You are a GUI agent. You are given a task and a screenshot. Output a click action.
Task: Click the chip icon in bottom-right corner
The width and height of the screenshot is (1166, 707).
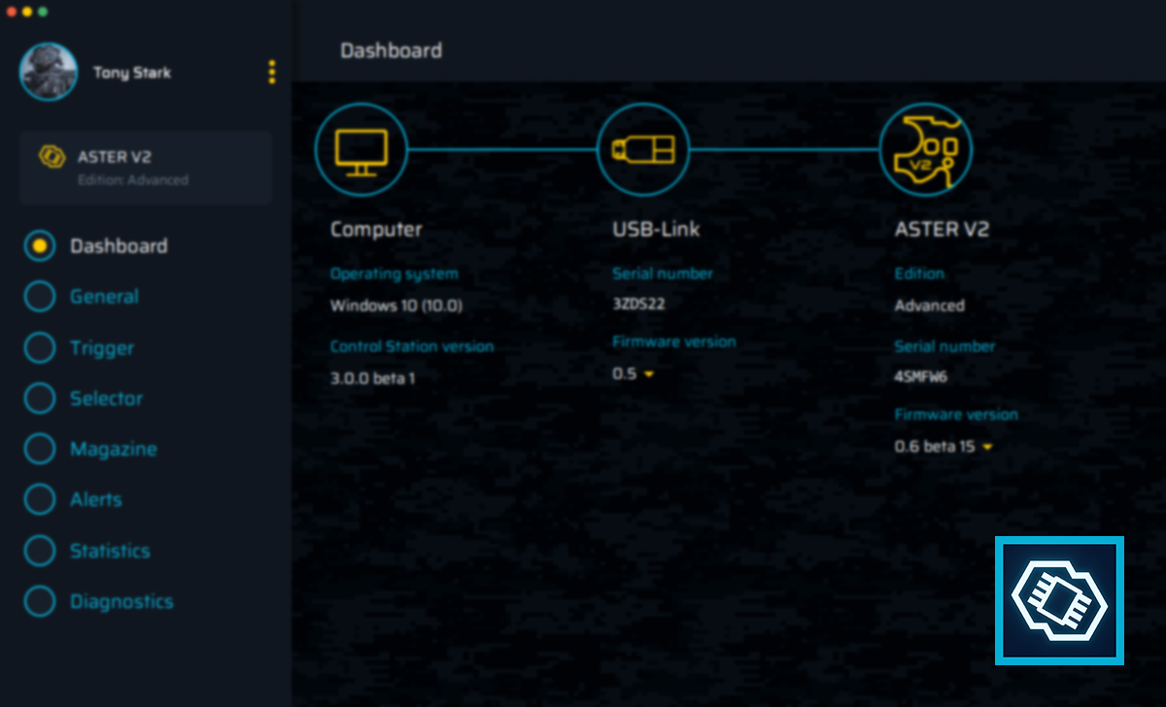tap(1059, 600)
